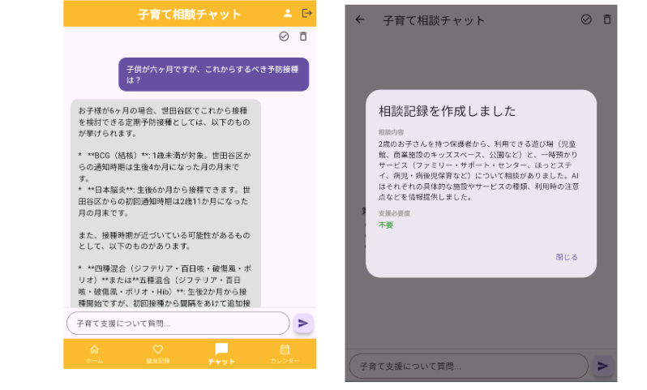Click the gray AI reply about 定期予防接種

click(165, 203)
